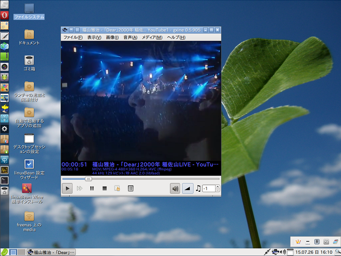
Task: Click the R mode icon in input toolbar
Action: click(317, 242)
